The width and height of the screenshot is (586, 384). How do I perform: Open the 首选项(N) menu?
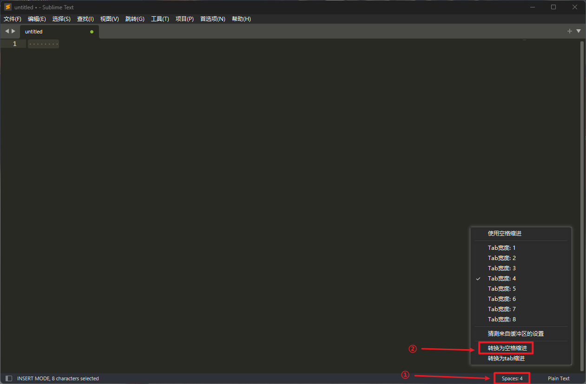pos(212,19)
